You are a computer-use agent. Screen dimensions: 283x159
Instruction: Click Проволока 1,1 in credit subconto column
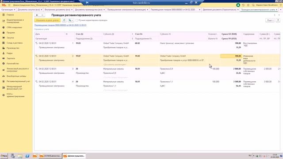coord(166,82)
